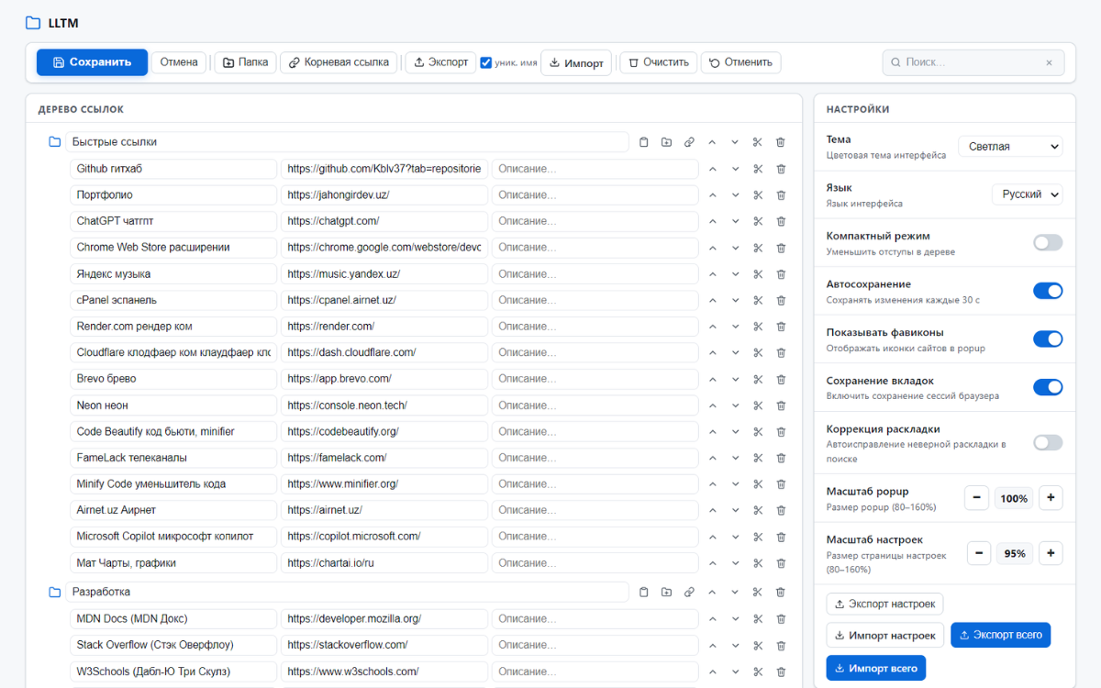Add a link to Быстрые ссылки folder

689,142
